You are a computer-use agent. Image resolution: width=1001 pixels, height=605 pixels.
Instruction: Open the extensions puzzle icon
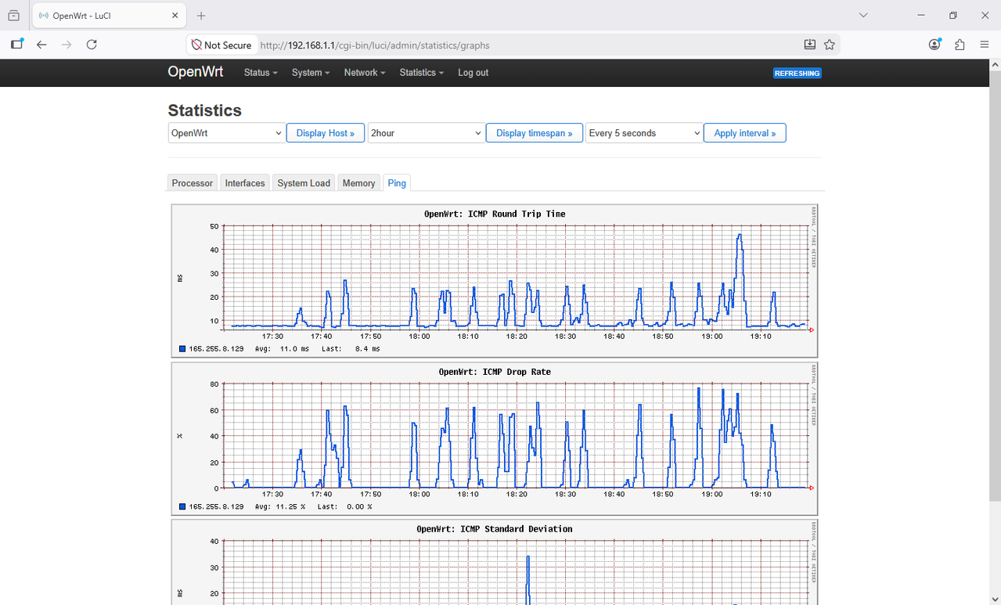[x=960, y=45]
